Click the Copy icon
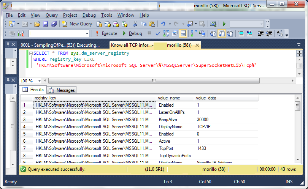 pos(144,24)
